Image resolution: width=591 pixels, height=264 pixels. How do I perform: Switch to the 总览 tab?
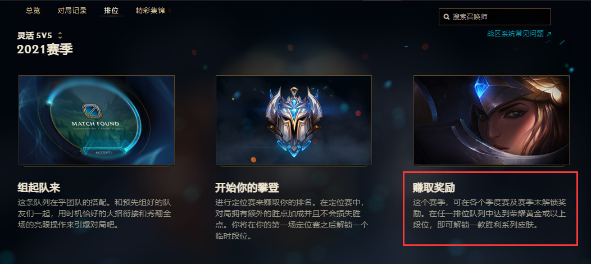click(x=33, y=11)
